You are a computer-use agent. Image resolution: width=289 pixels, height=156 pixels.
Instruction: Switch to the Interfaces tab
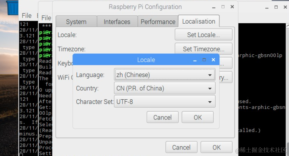coord(117,22)
